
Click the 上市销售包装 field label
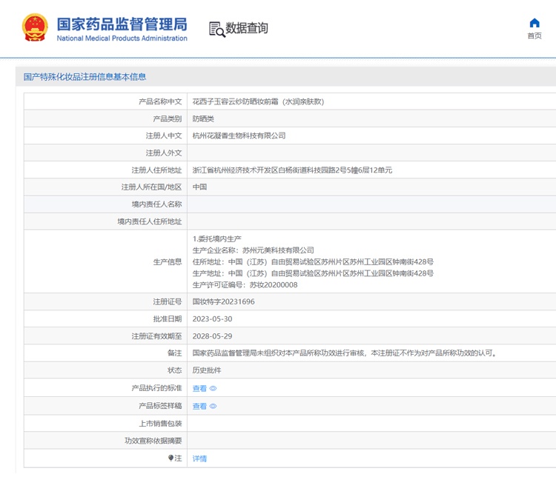160,424
